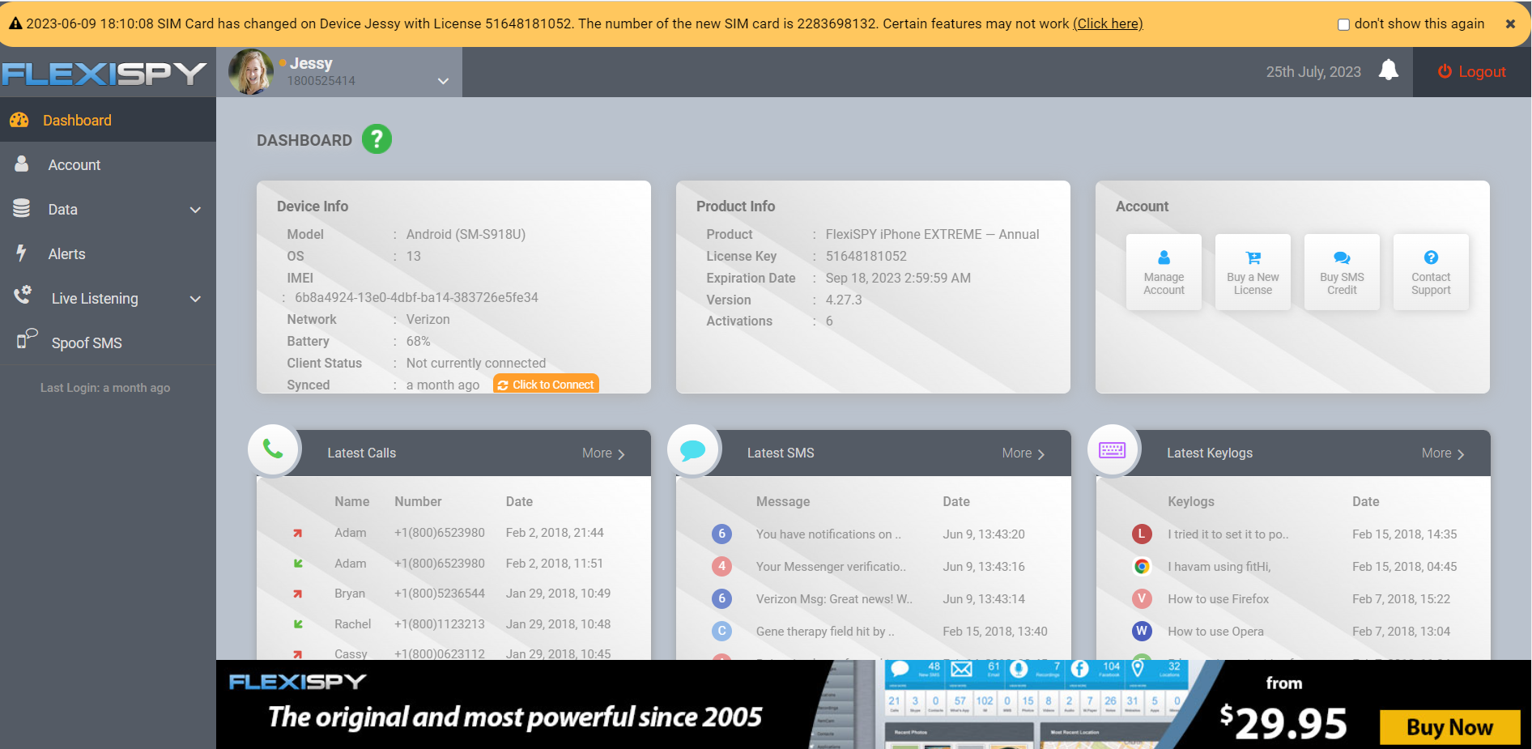The width and height of the screenshot is (1532, 749).
Task: Click the Chrome icon beside 'I havam using fitHi,'
Action: point(1142,567)
